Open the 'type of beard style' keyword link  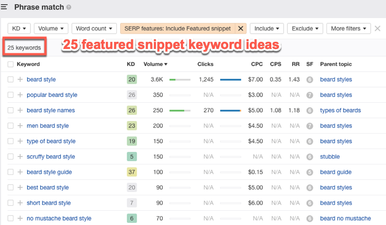(x=51, y=141)
